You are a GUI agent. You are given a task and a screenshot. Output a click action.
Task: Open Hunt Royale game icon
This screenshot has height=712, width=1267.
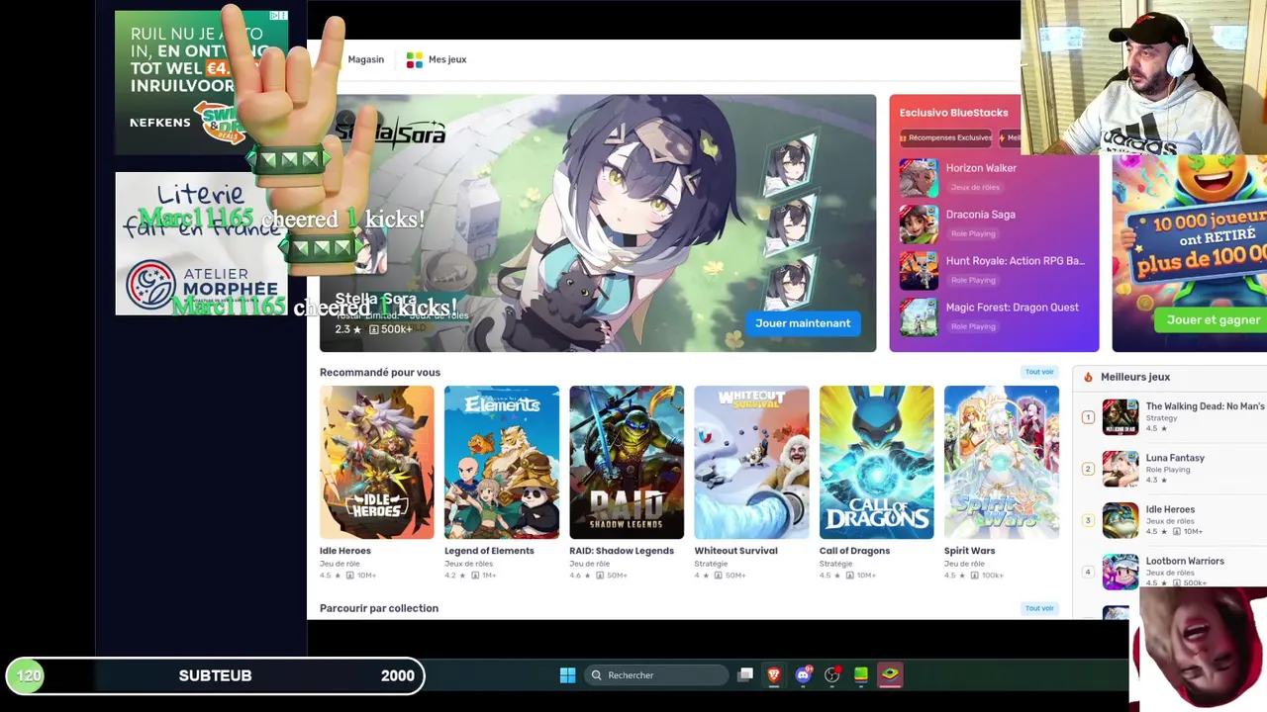click(x=918, y=271)
